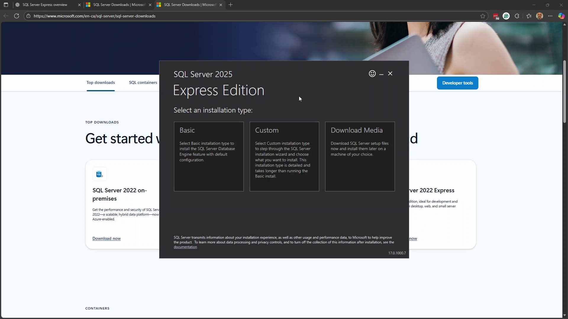
Task: Click the Express Edition title in installer
Action: click(219, 90)
